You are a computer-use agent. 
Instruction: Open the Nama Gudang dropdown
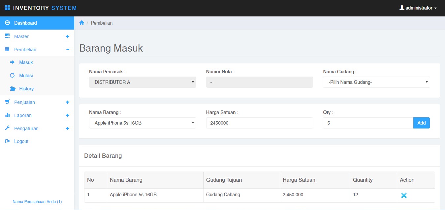376,82
